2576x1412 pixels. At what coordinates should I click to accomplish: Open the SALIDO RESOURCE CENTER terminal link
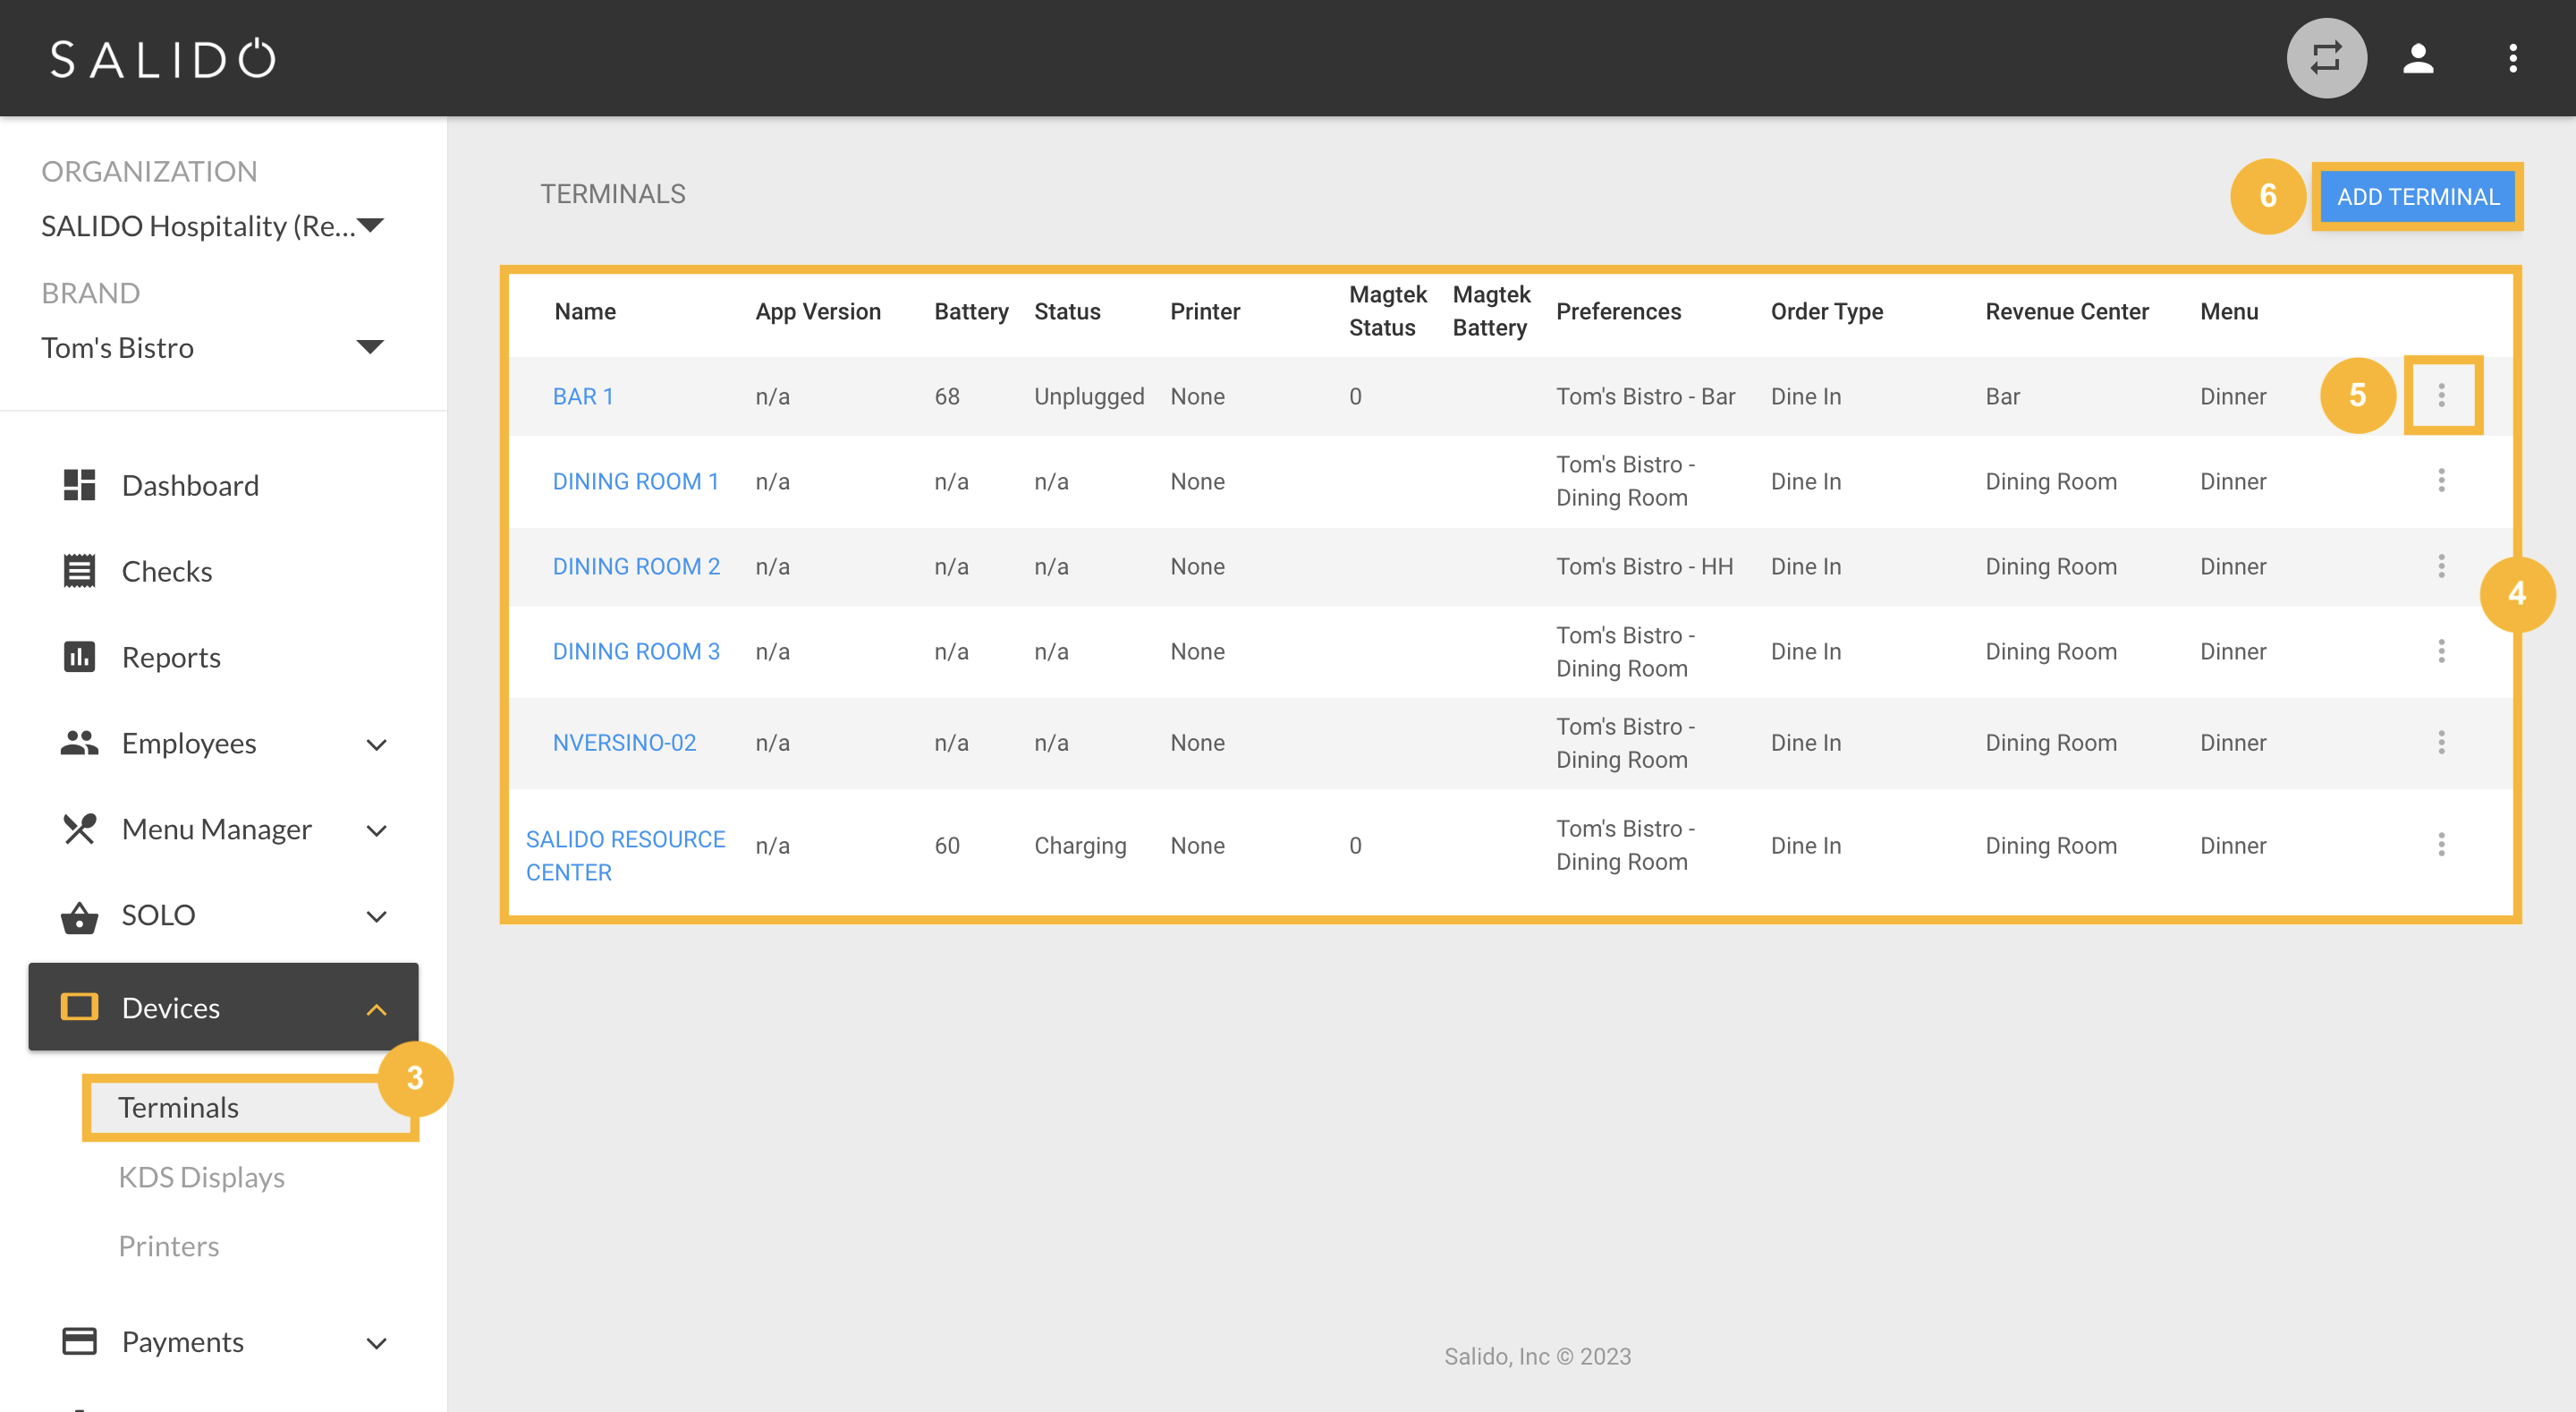coord(625,855)
